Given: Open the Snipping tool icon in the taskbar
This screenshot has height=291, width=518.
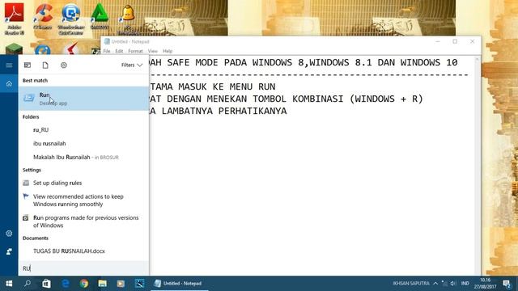Looking at the screenshot, I should pos(140,284).
